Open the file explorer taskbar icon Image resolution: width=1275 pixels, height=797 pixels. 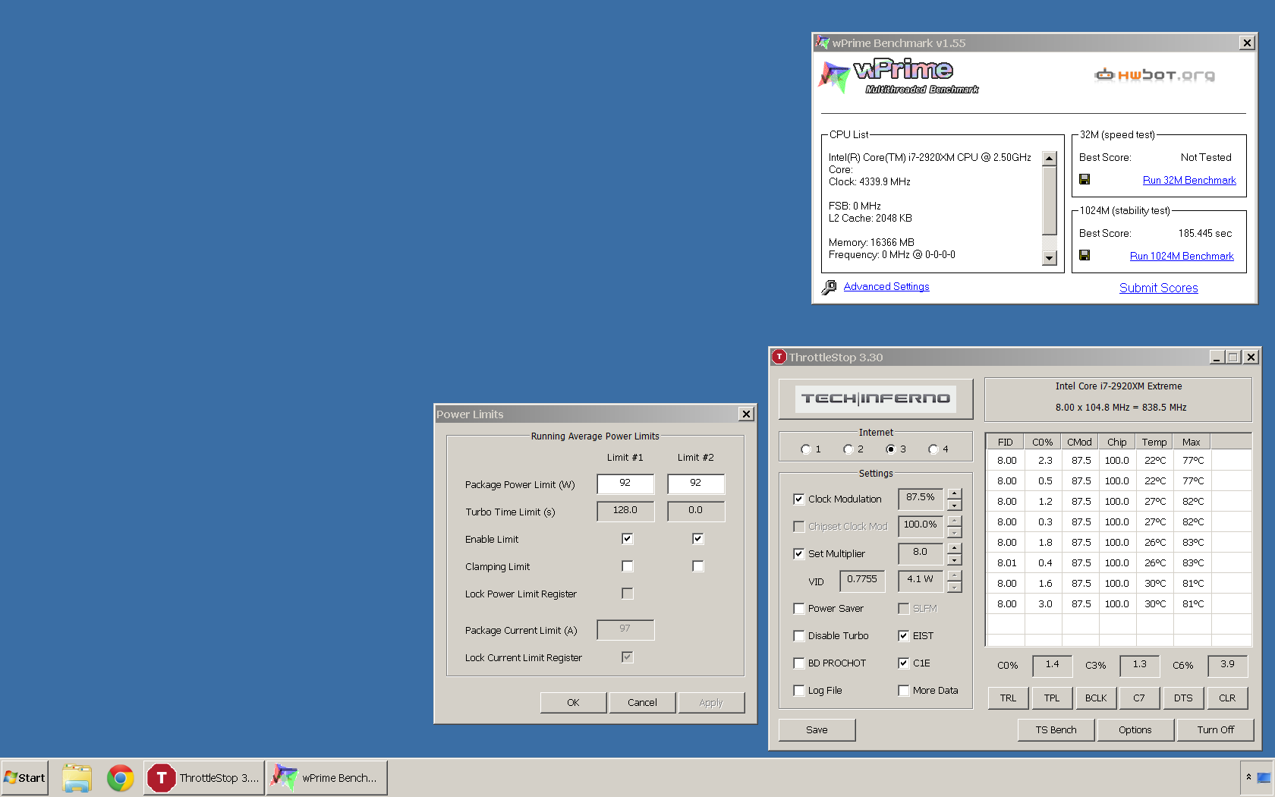click(77, 778)
